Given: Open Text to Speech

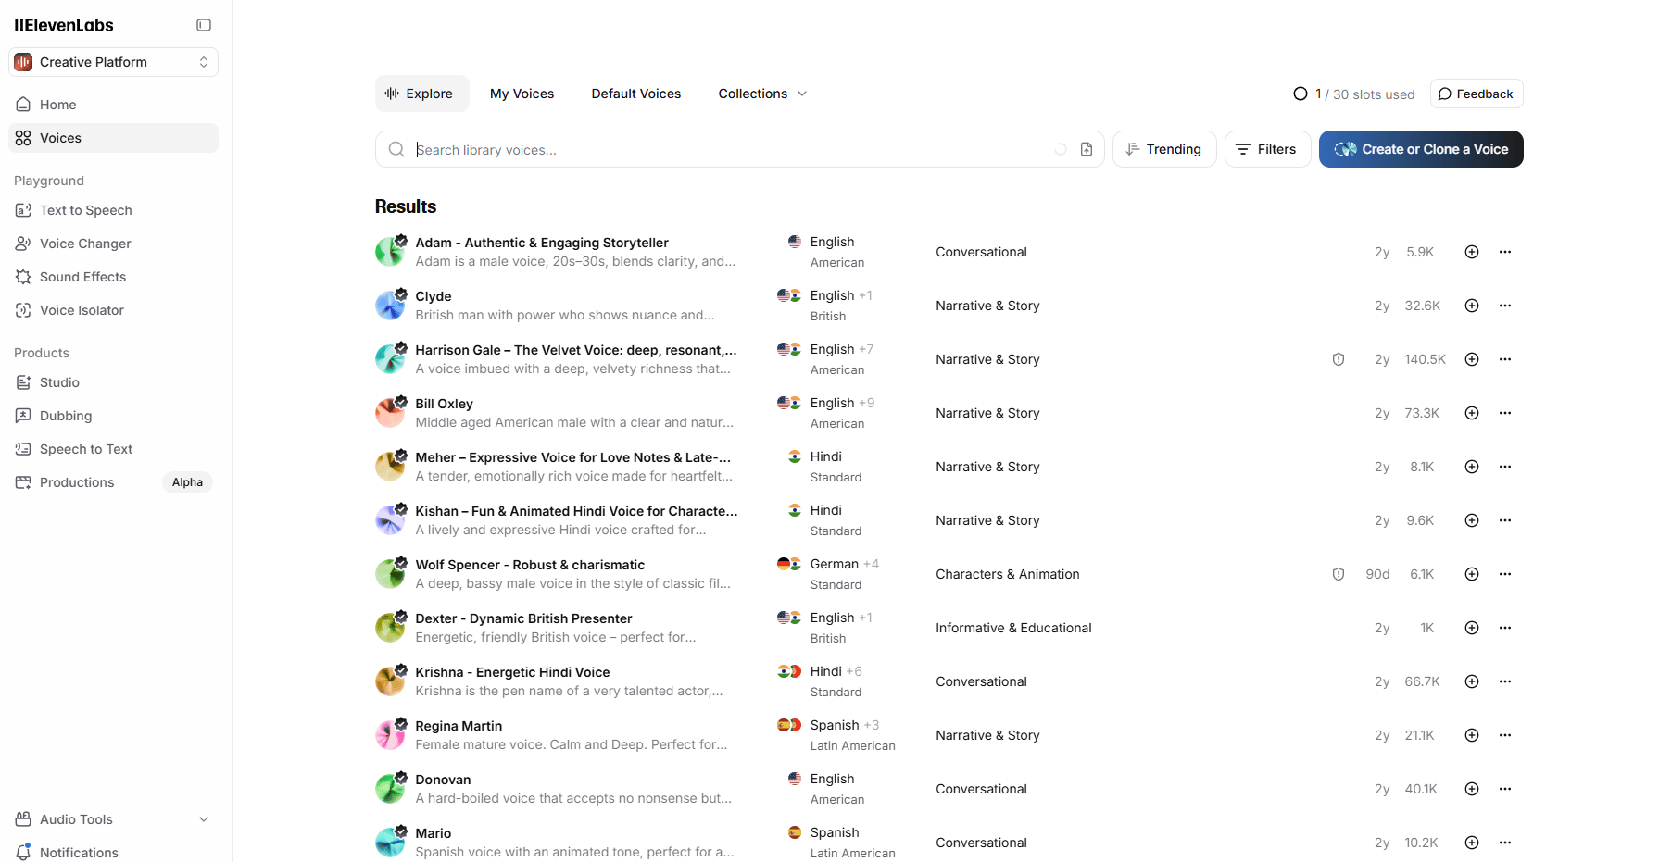Looking at the screenshot, I should (114, 210).
